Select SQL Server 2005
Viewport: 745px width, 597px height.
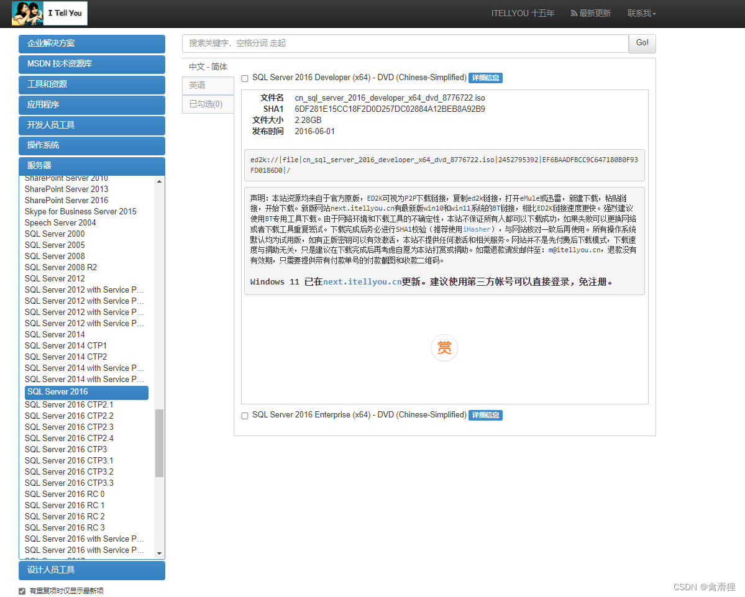pos(55,245)
